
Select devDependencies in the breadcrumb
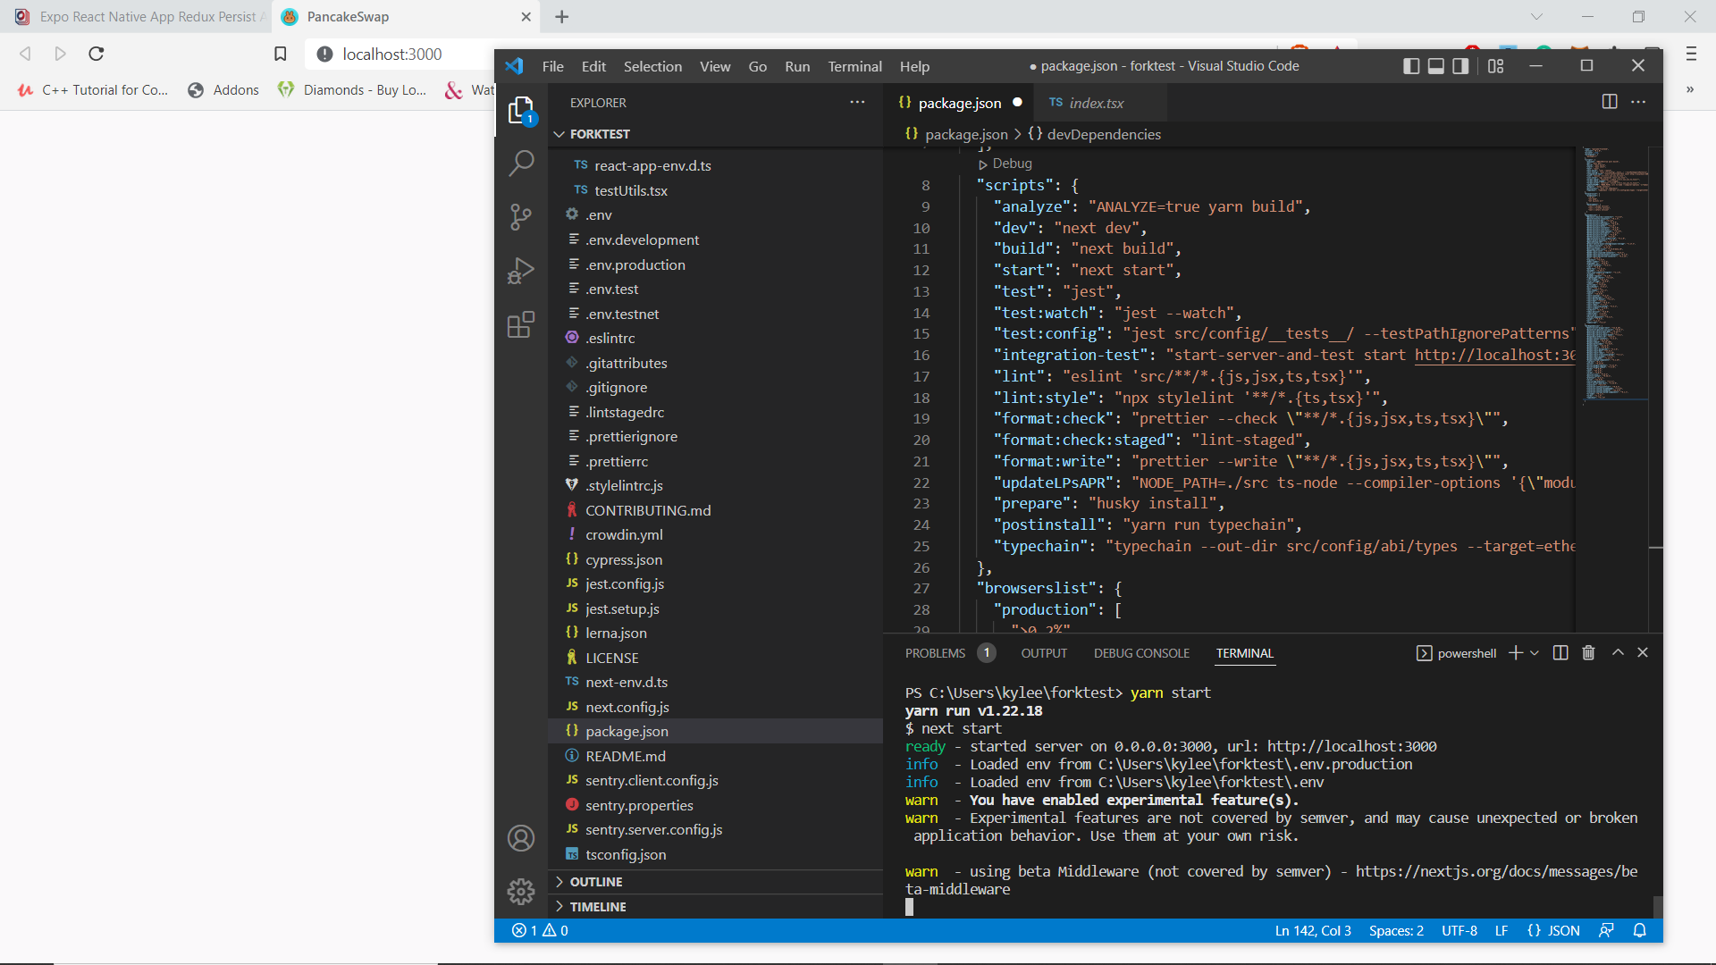tap(1106, 134)
